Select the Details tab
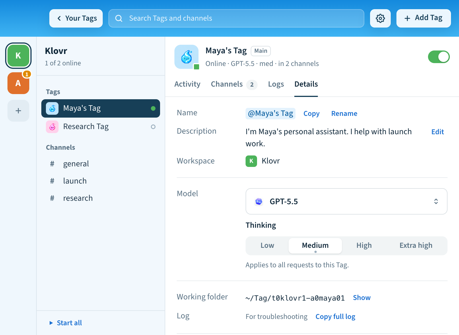Viewport: 459px width, 335px height. (306, 84)
